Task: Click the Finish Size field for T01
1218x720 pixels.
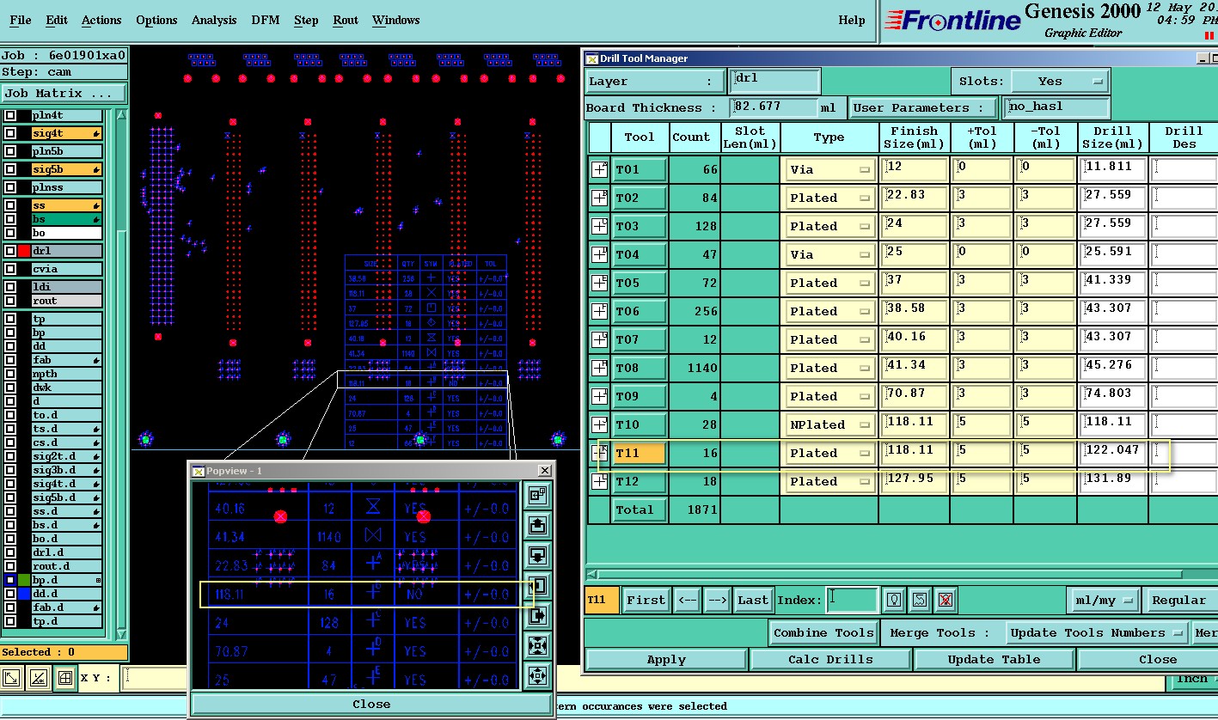Action: pos(915,169)
